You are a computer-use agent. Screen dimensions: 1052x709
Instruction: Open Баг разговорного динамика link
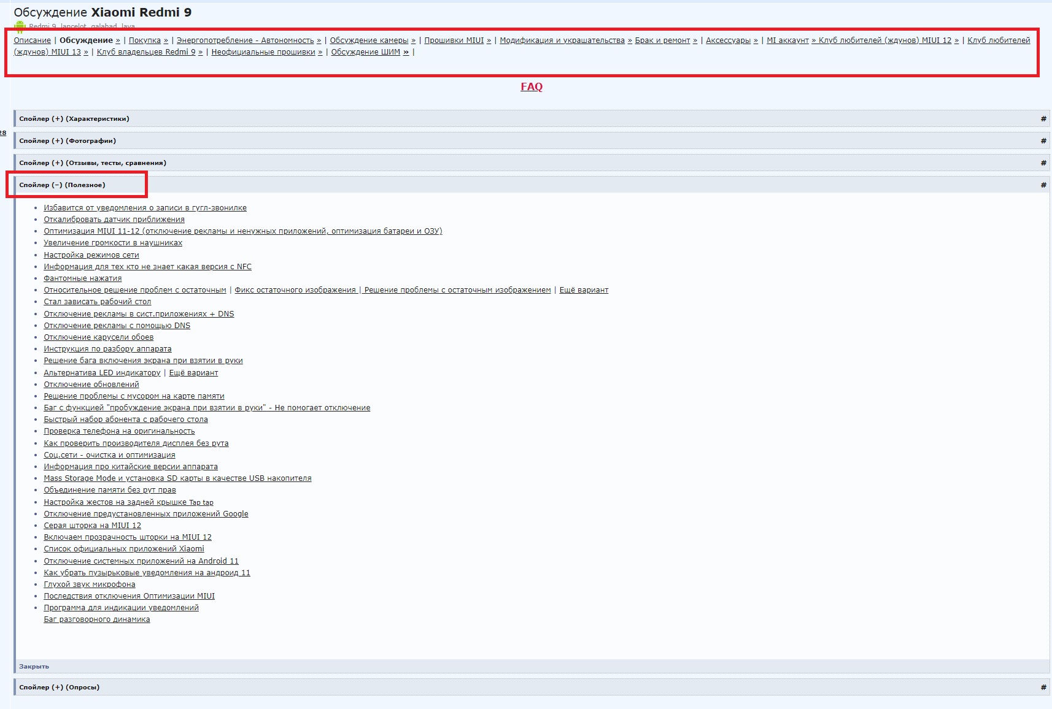tap(97, 619)
